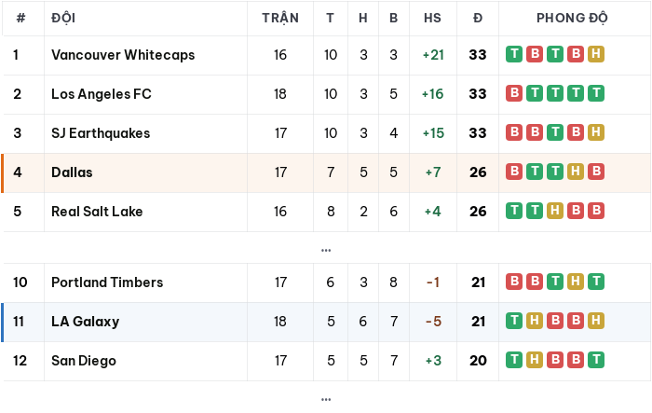Open Real Salt Lake team link

tap(97, 212)
